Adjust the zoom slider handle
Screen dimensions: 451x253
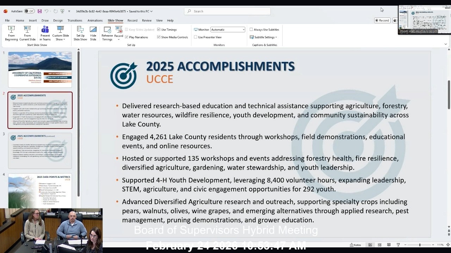pyautogui.click(x=420, y=245)
